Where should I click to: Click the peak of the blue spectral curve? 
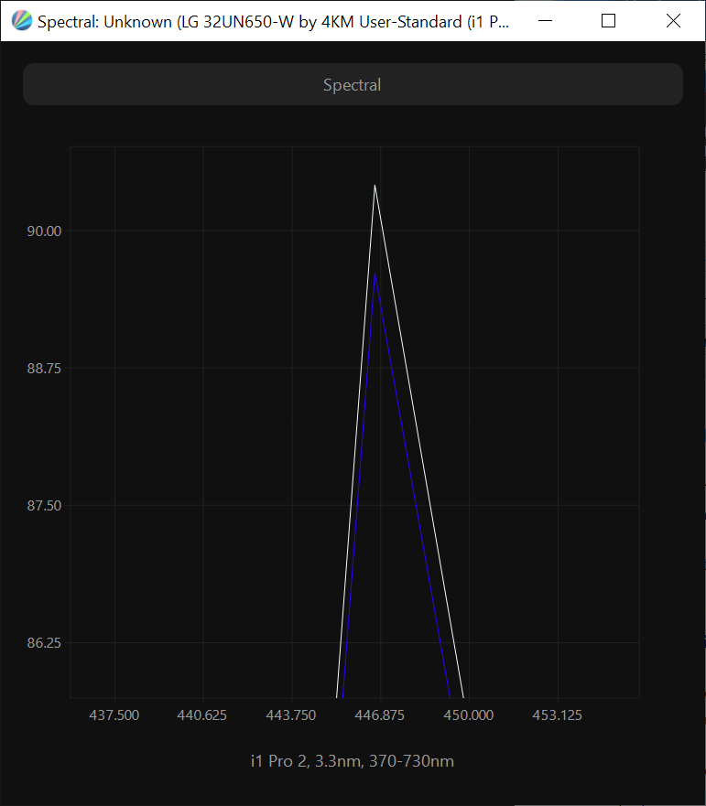click(375, 274)
